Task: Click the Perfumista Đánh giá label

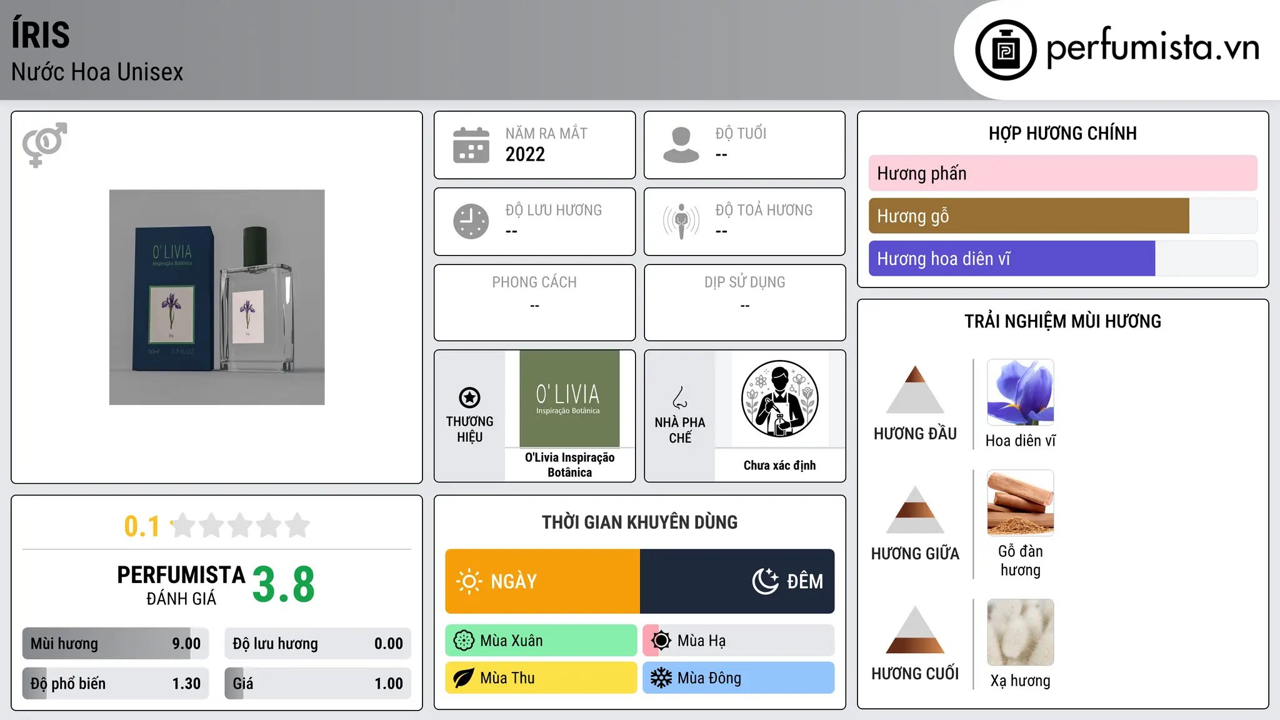Action: coord(181,585)
